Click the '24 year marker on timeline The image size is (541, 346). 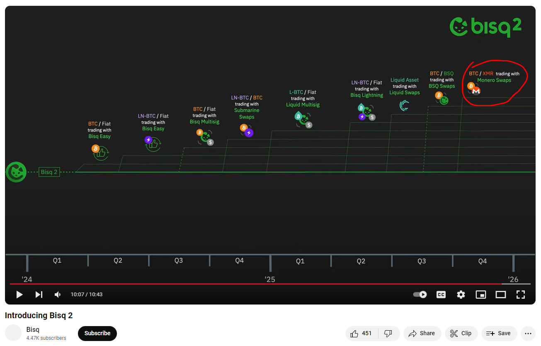[27, 279]
